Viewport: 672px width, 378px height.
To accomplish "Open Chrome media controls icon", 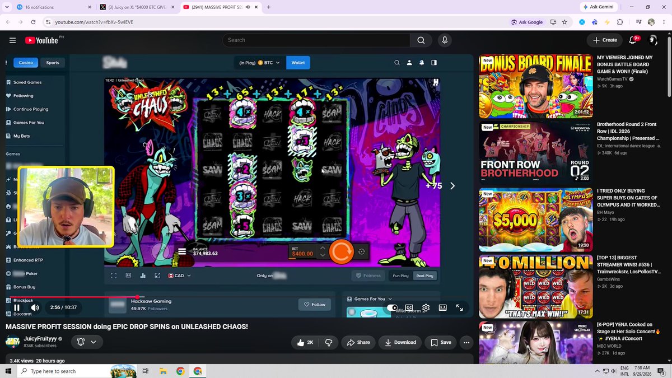I will [x=638, y=22].
